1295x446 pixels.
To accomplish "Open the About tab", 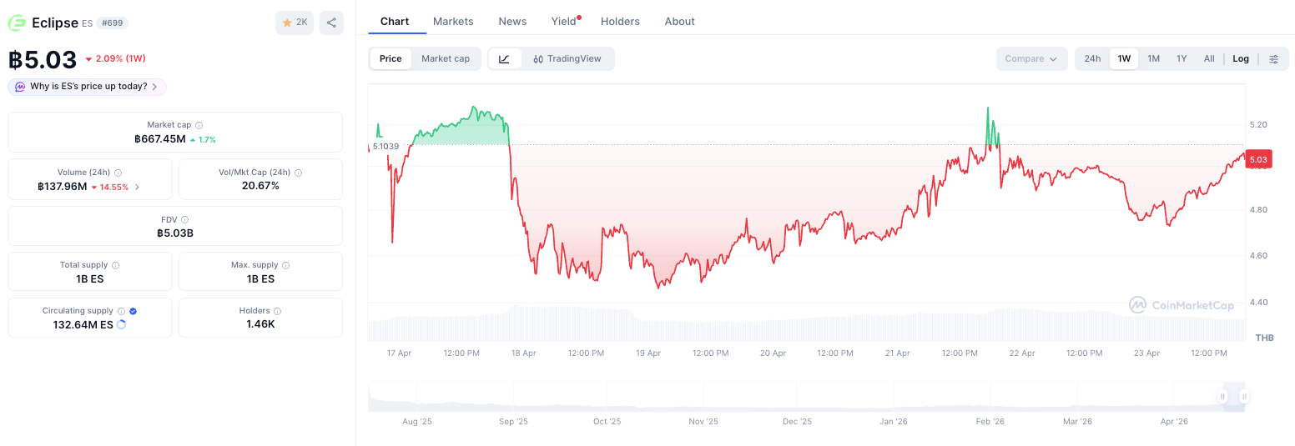I will (x=679, y=21).
